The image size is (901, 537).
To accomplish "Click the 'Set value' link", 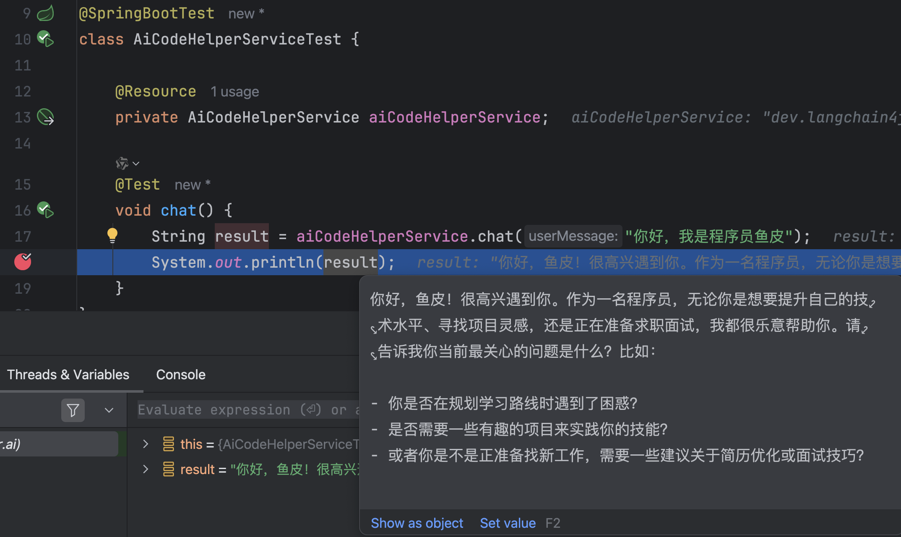I will point(507,523).
